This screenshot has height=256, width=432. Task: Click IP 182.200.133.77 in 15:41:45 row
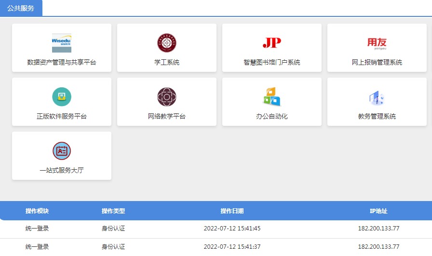(x=378, y=228)
